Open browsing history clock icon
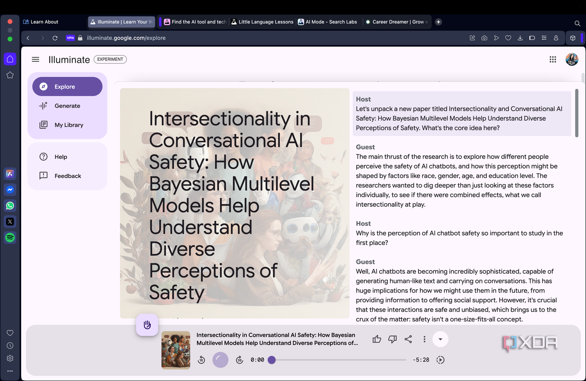 10,346
